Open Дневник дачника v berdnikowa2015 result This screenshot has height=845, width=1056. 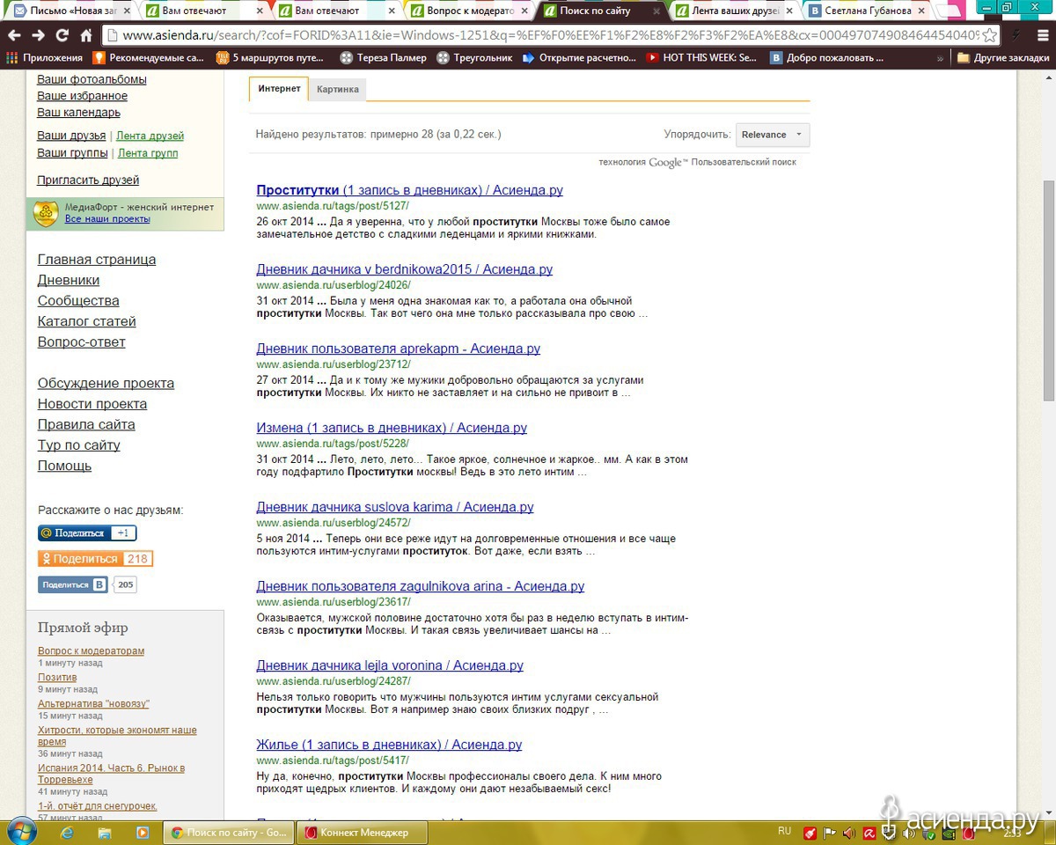[405, 269]
